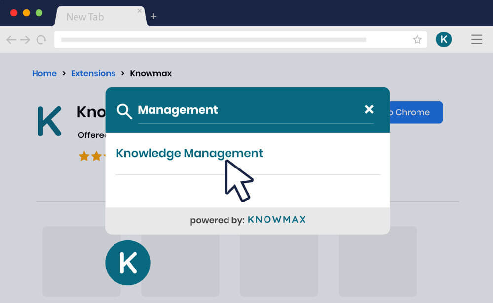Reload the page with the refresh icon
The width and height of the screenshot is (493, 303).
(41, 40)
